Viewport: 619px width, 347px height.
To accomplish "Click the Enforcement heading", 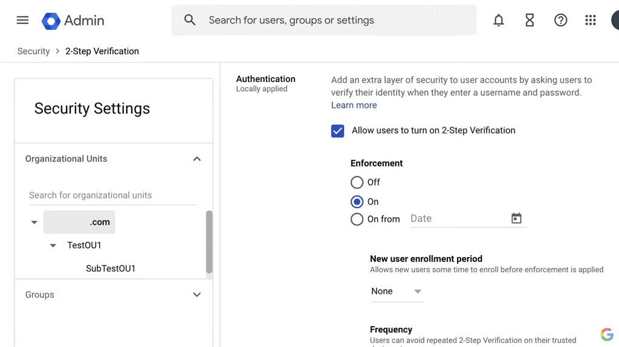I will coord(377,164).
